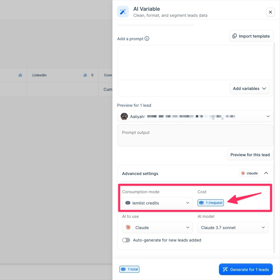Screen dimensions: 280x280
Task: Click Generate for 1 leads
Action: click(x=246, y=269)
